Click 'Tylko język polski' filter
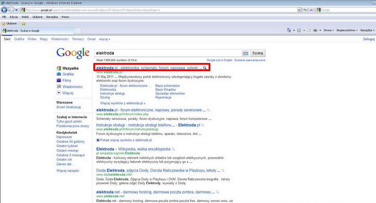Screen dimensions: 376x203 click(69, 121)
